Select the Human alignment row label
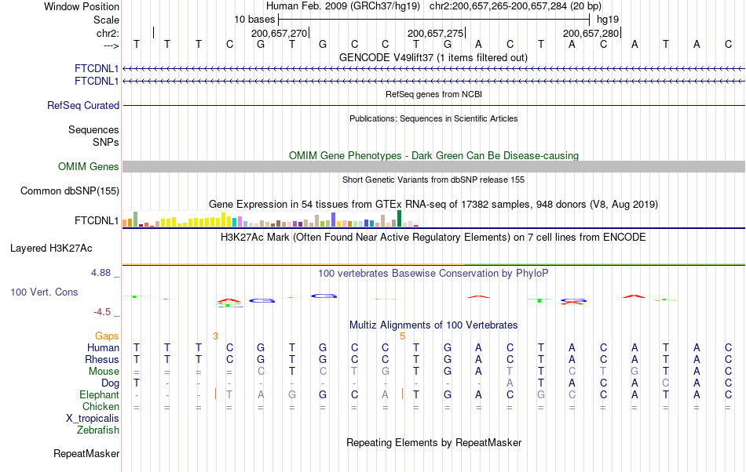Screen dimensions: 746x472 (x=103, y=347)
